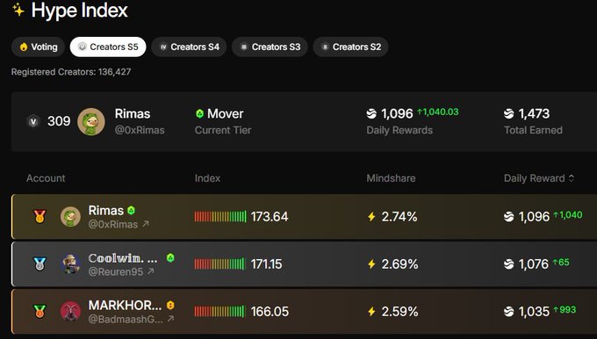597x339 pixels.
Task: Click coin icon in Rimas row daily reward
Action: click(508, 217)
